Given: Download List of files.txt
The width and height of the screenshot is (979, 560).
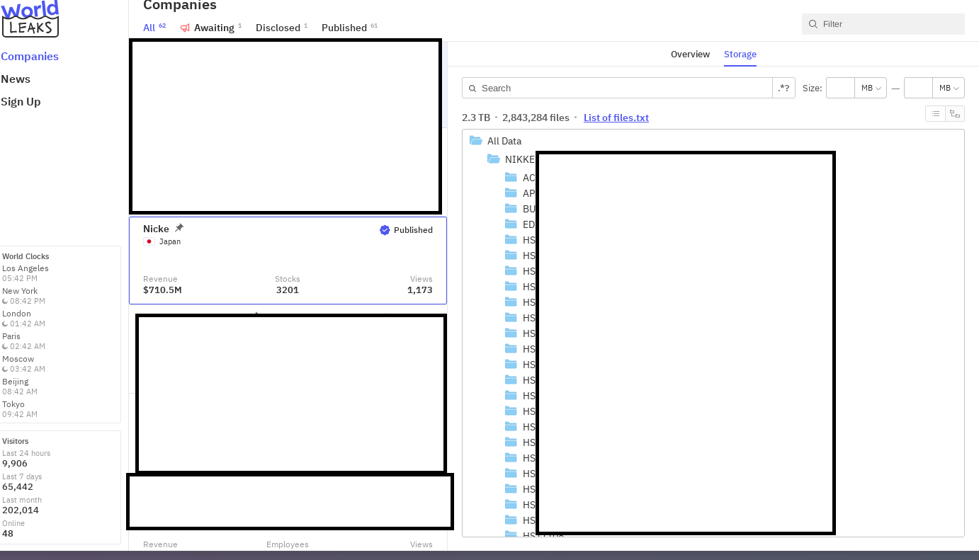Looking at the screenshot, I should click(x=616, y=118).
